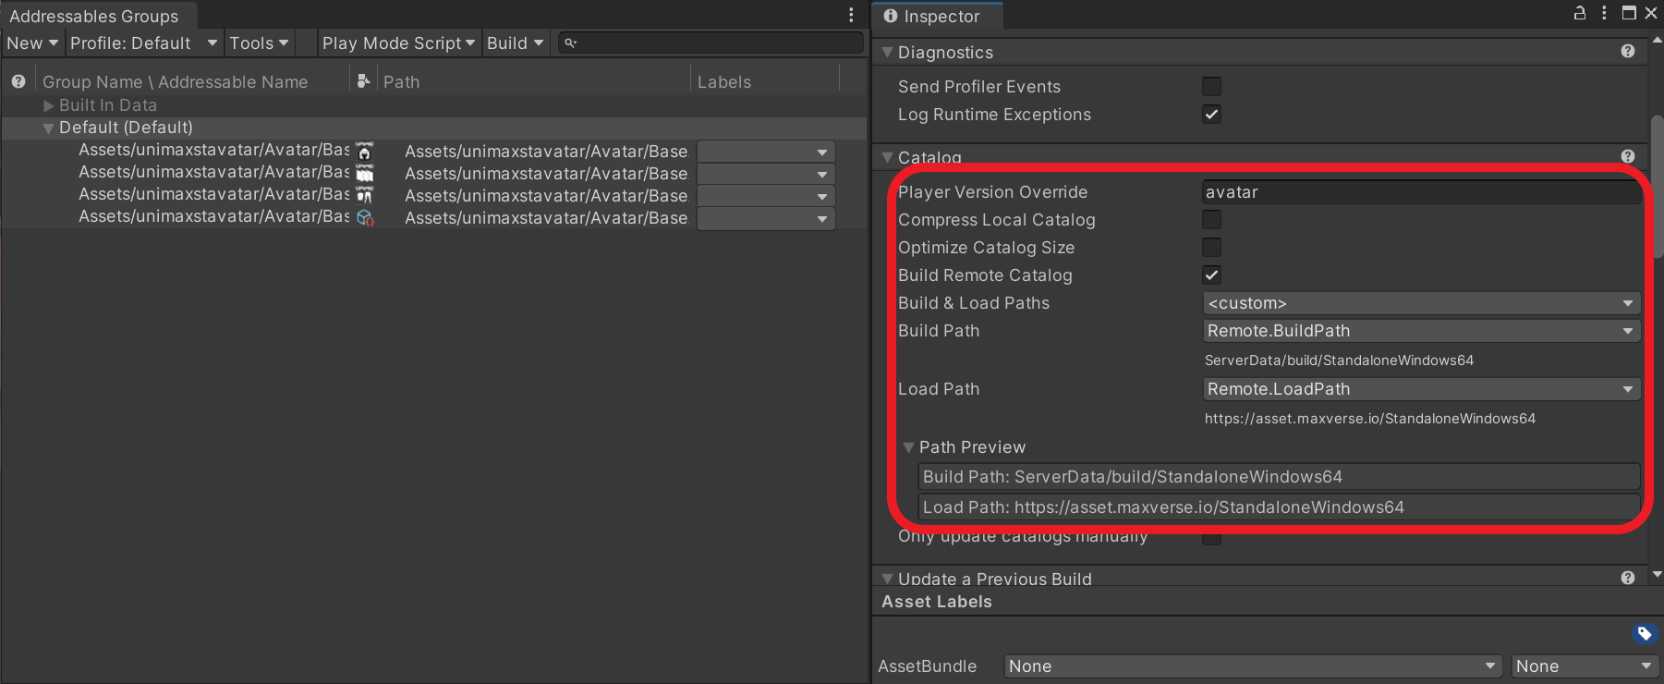Click the help icon beside Group Name
The width and height of the screenshot is (1664, 684).
(x=18, y=81)
